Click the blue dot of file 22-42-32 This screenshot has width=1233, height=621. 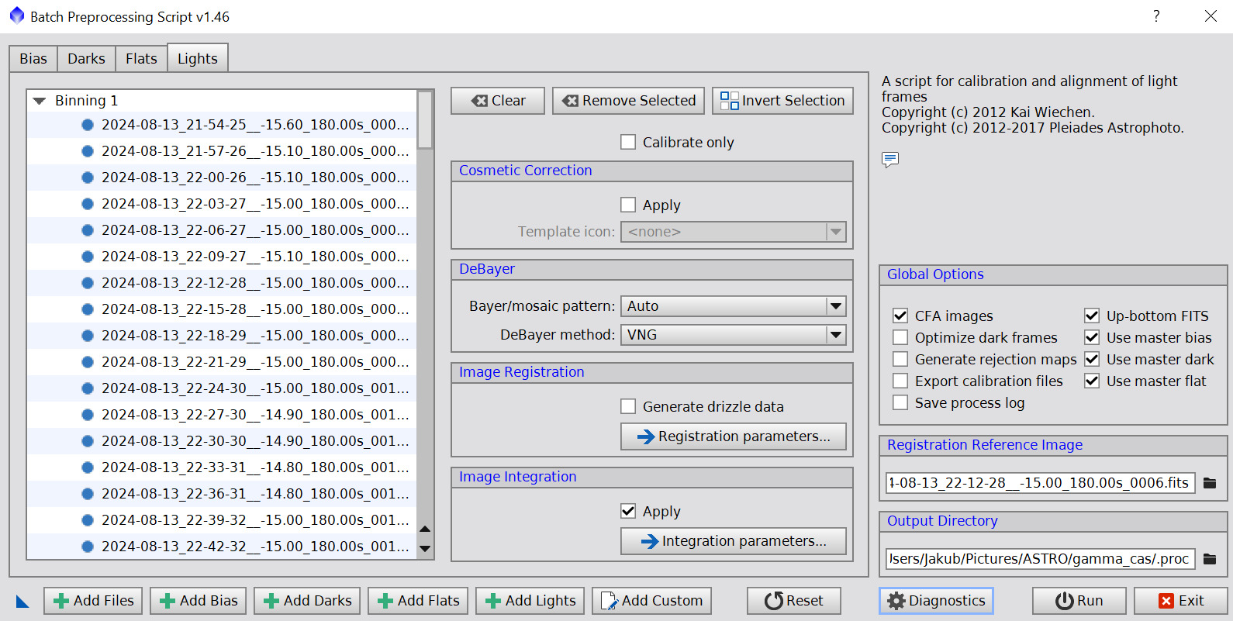click(88, 547)
